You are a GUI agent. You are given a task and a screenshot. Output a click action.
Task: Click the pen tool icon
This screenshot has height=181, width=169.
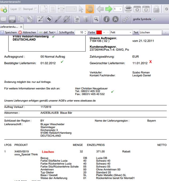point(58,19)
